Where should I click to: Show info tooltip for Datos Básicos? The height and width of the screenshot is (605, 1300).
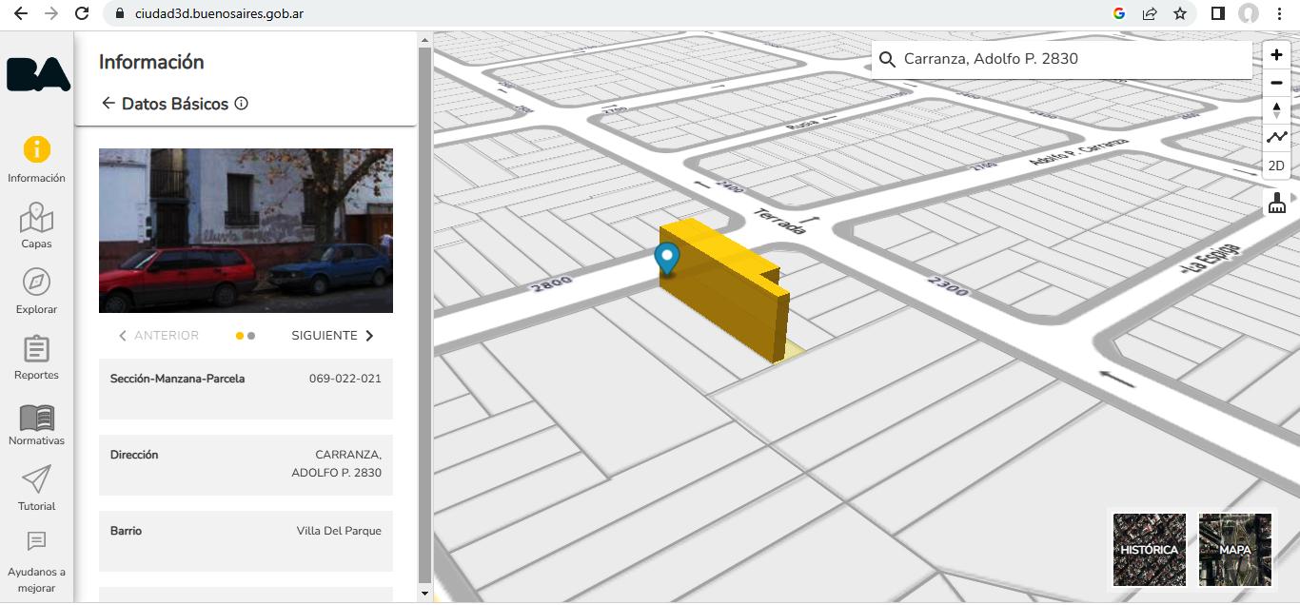click(242, 103)
